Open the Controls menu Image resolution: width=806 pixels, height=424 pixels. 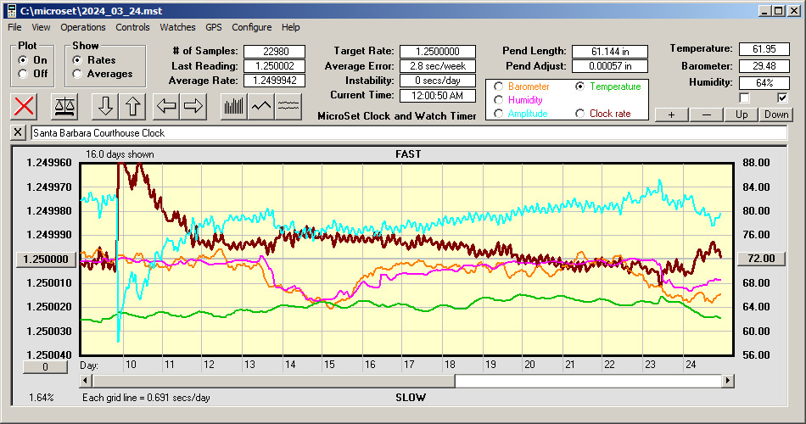pyautogui.click(x=132, y=27)
